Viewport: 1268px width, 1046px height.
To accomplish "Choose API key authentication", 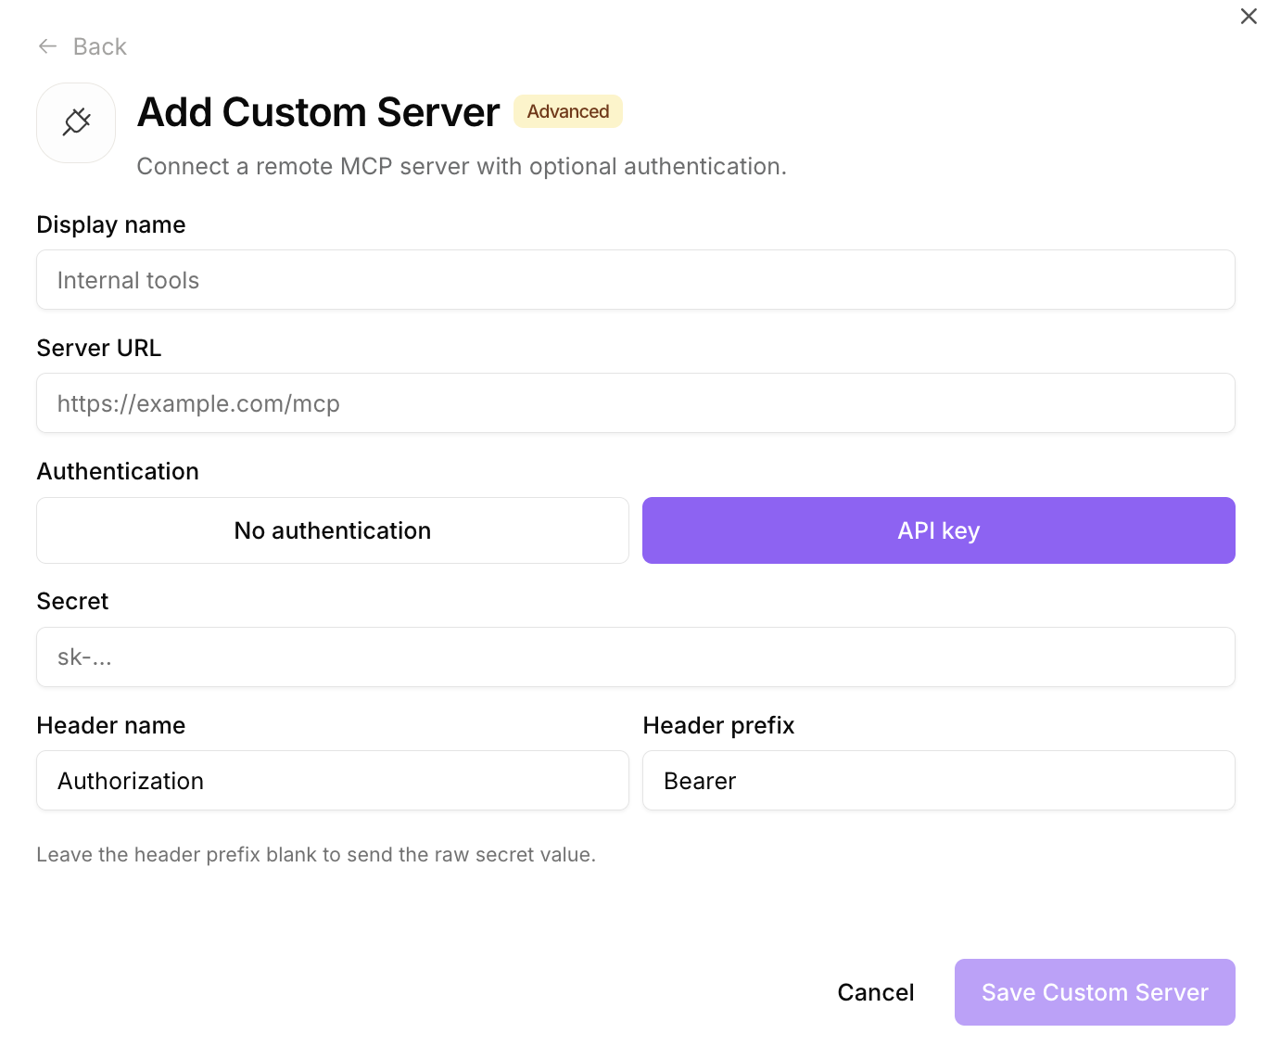I will click(938, 530).
